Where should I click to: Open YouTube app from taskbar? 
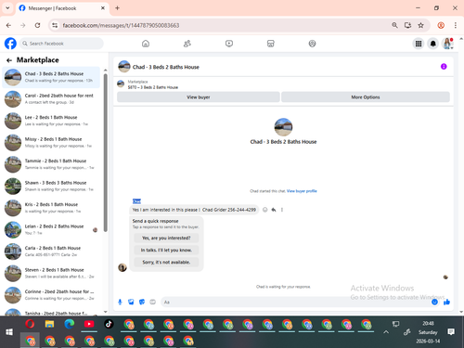[x=89, y=324]
